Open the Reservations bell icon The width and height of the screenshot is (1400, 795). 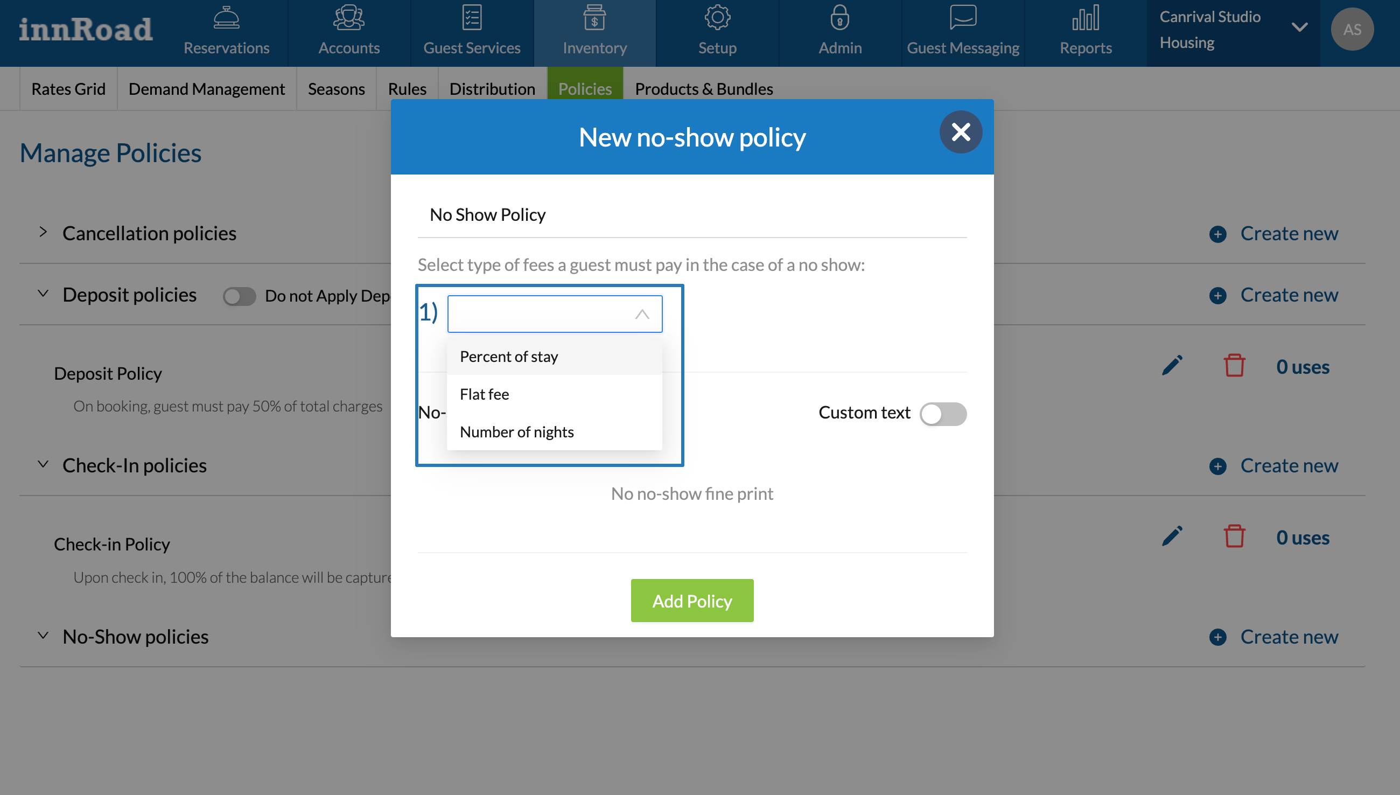[x=226, y=18]
